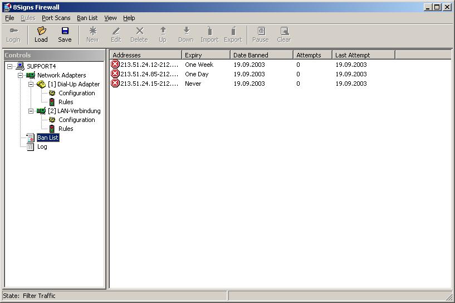Screen dimensions: 455x303
Task: Click the Clear toolbar icon
Action: 284,31
